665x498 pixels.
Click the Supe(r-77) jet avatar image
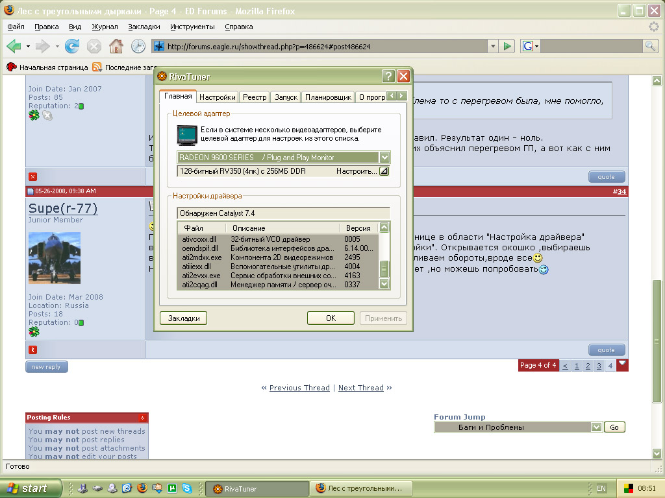pos(55,258)
